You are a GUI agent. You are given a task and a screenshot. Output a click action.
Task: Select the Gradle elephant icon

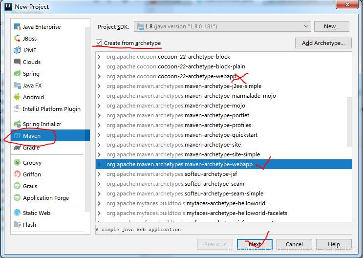17,148
